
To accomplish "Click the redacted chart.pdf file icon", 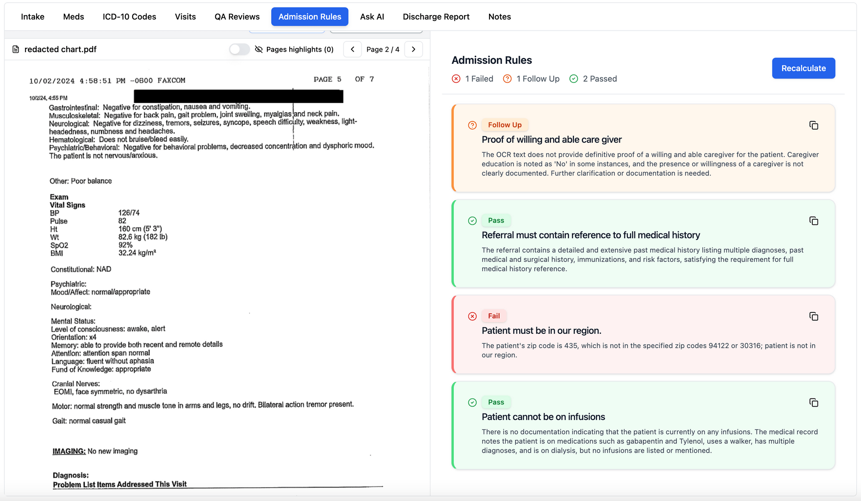I will [16, 50].
